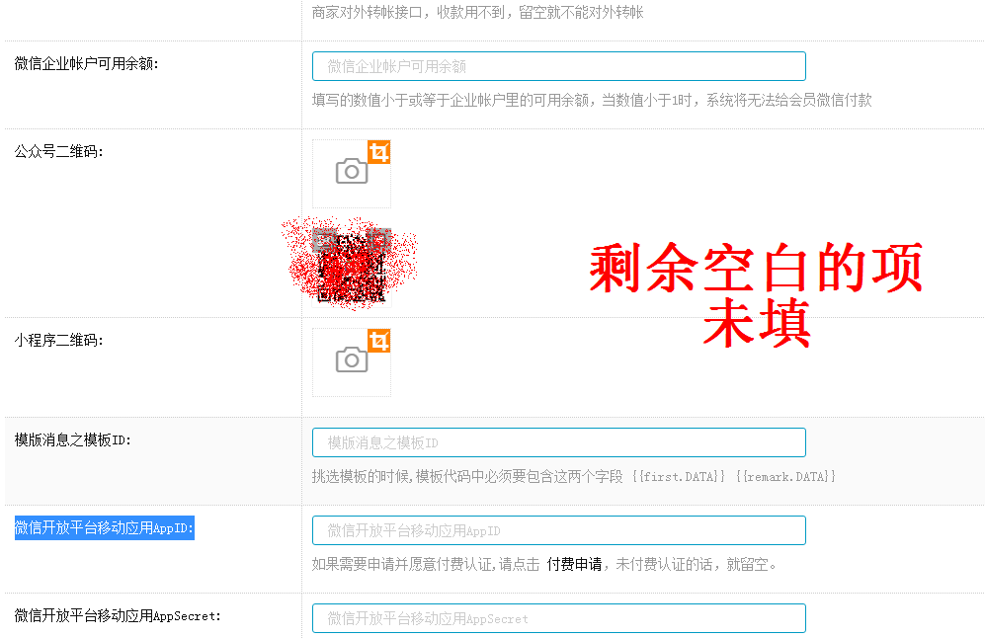
Task: Click the red 剩余空白的项未填 annotation text
Action: point(756,295)
